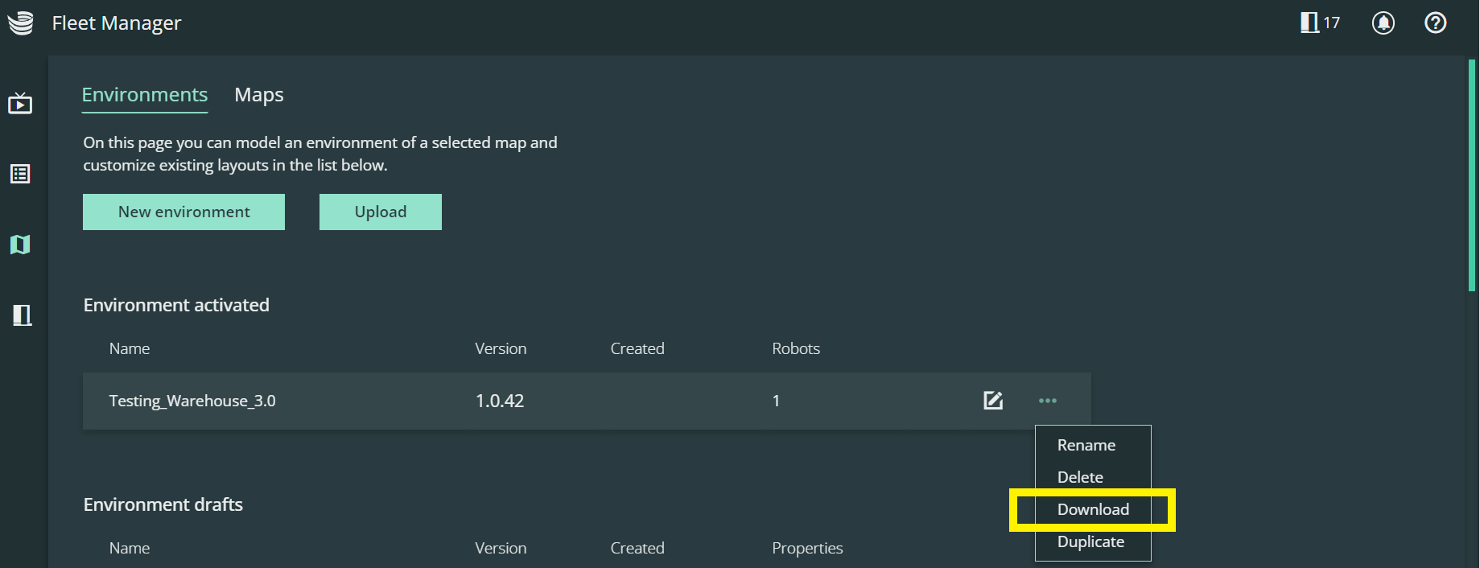The image size is (1480, 568).
Task: Open the notifications bell icon
Action: pyautogui.click(x=1383, y=23)
